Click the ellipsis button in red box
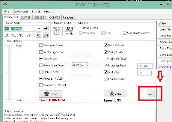172x122 pixels. coord(151,94)
